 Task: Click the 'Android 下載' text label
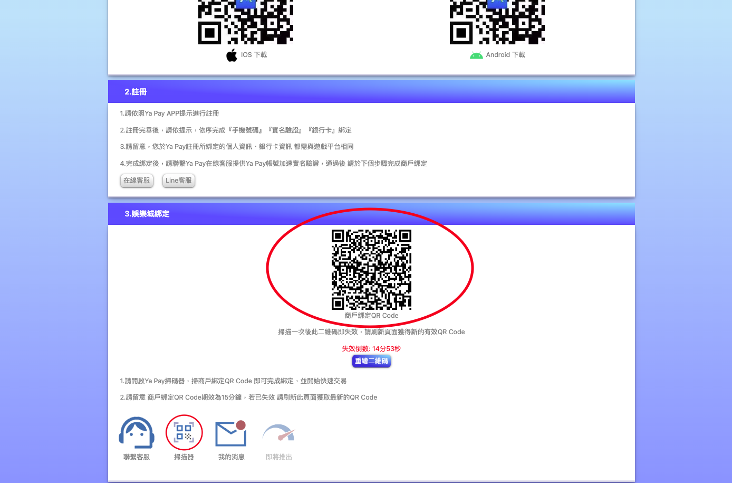pos(505,55)
